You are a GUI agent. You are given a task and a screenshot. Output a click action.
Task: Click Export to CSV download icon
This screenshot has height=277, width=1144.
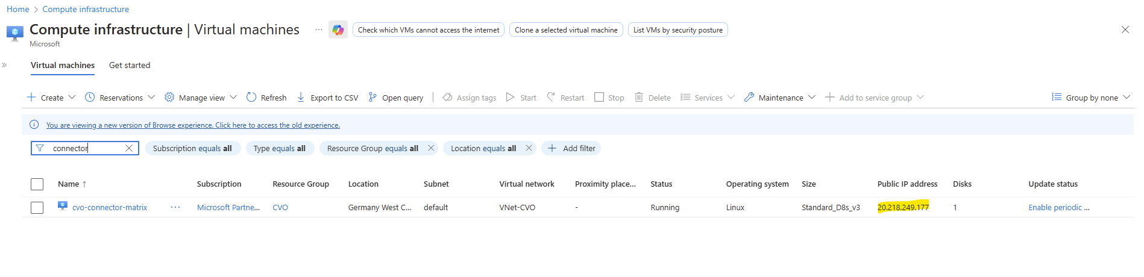(x=301, y=97)
